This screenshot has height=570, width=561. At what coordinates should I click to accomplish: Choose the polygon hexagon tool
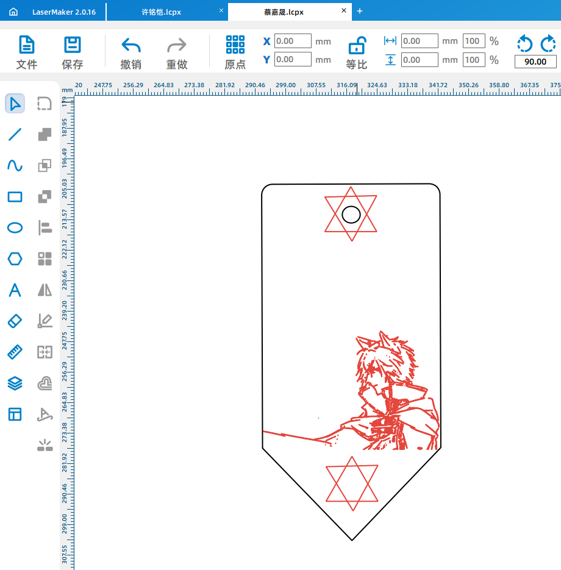click(x=15, y=259)
